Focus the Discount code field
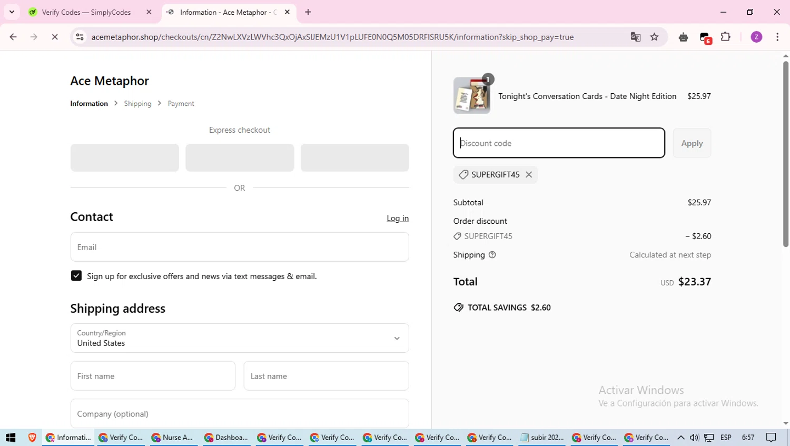The width and height of the screenshot is (790, 446). (559, 143)
